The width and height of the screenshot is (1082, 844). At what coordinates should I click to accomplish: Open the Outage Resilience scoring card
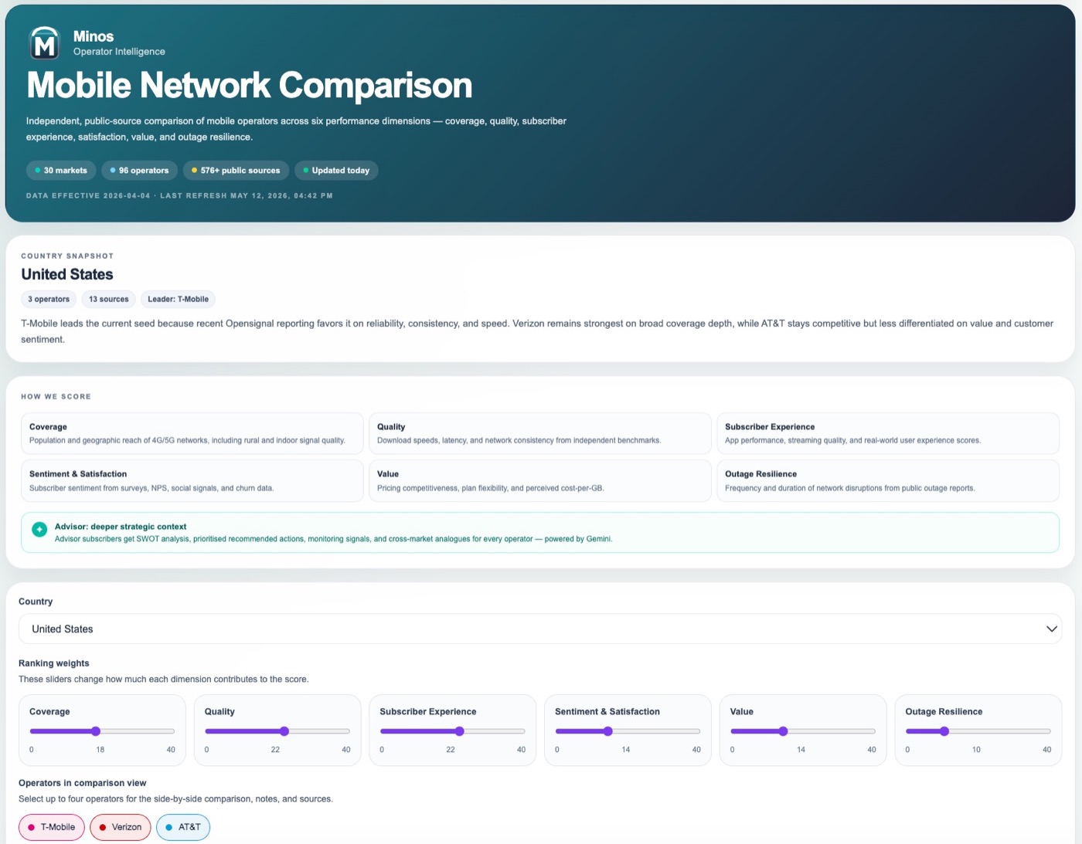pos(888,481)
